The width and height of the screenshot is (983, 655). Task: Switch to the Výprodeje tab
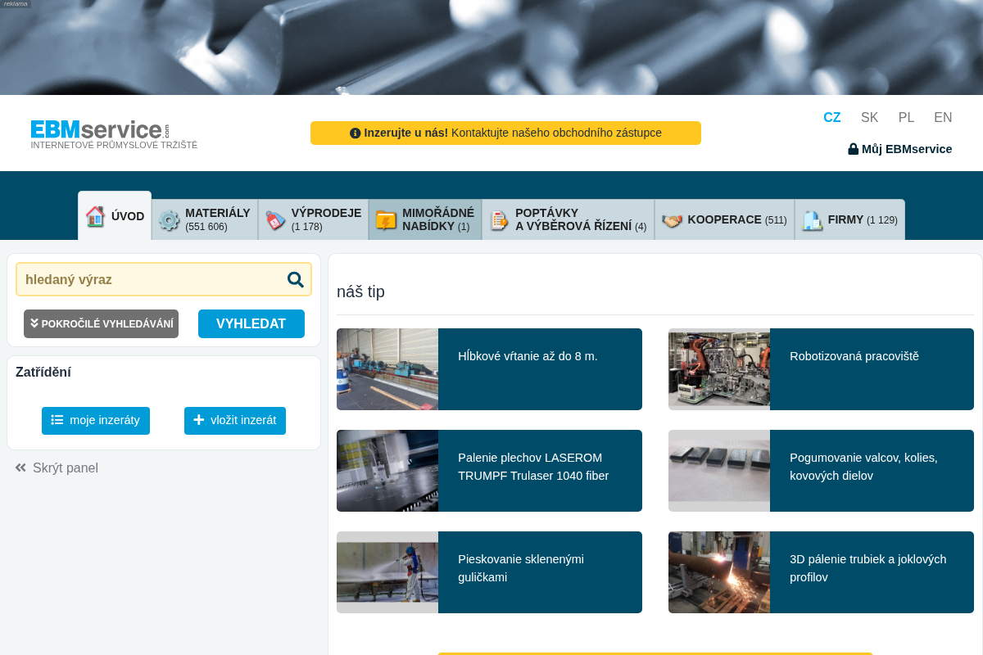click(x=313, y=219)
